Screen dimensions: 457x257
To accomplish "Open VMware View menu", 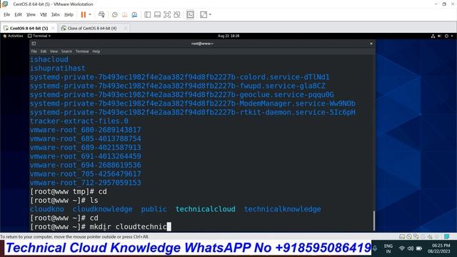I will (x=31, y=14).
